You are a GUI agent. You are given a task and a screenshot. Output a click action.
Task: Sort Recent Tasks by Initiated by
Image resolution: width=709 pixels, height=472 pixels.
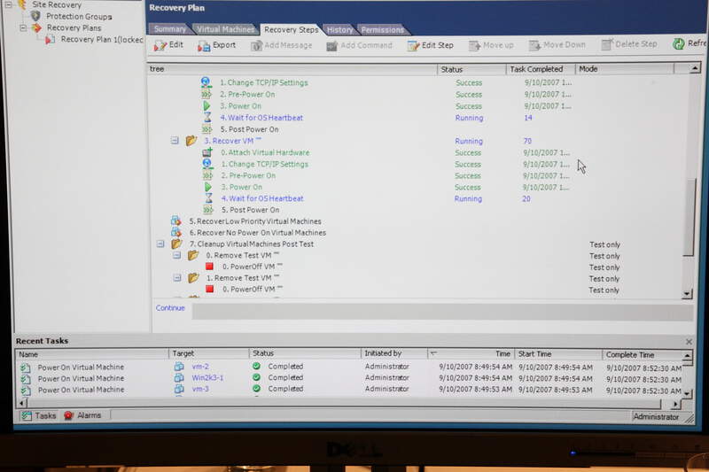[393, 353]
